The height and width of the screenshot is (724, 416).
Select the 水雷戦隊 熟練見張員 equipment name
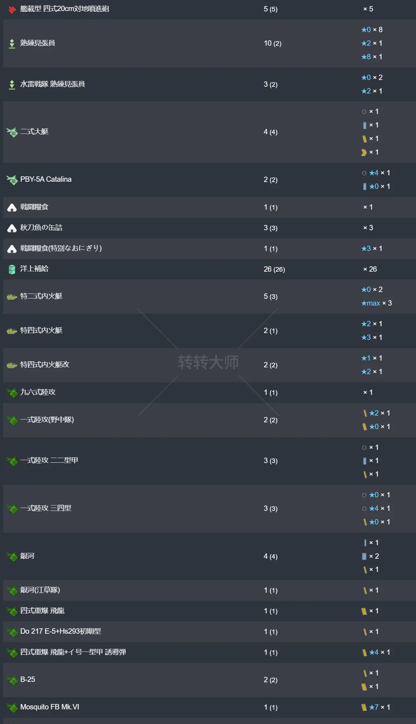click(x=52, y=84)
